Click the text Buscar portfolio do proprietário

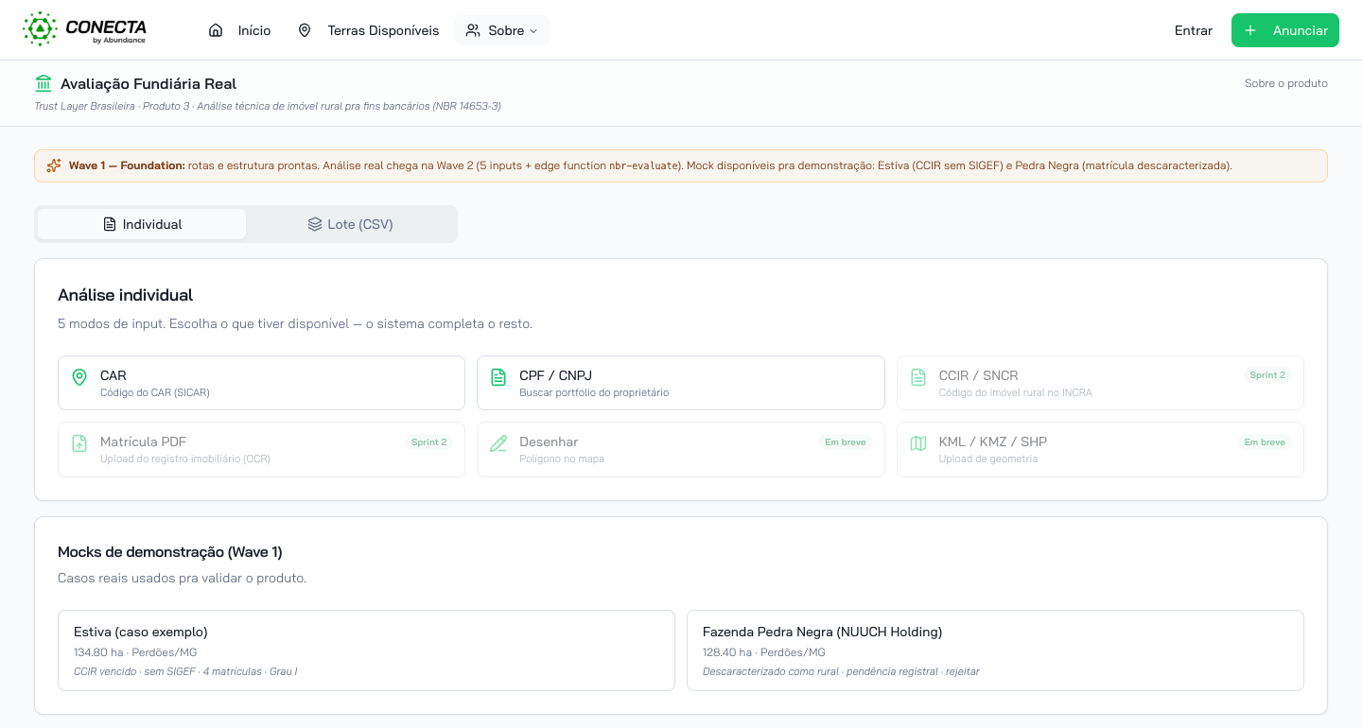pyautogui.click(x=594, y=392)
